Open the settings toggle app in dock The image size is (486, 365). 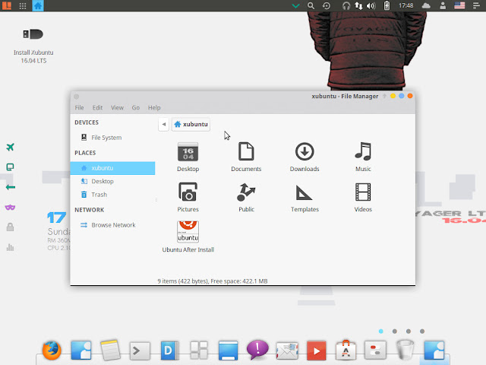[375, 351]
